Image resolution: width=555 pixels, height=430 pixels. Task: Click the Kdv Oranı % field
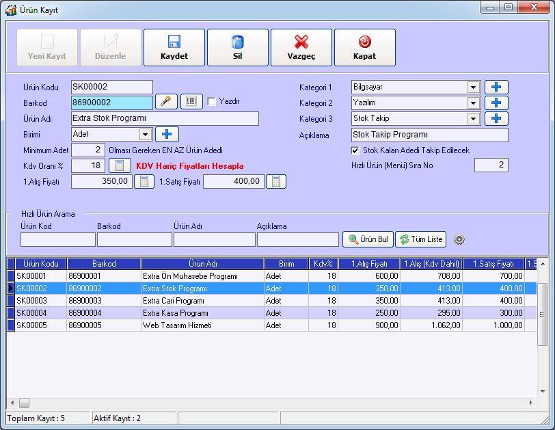coord(88,165)
